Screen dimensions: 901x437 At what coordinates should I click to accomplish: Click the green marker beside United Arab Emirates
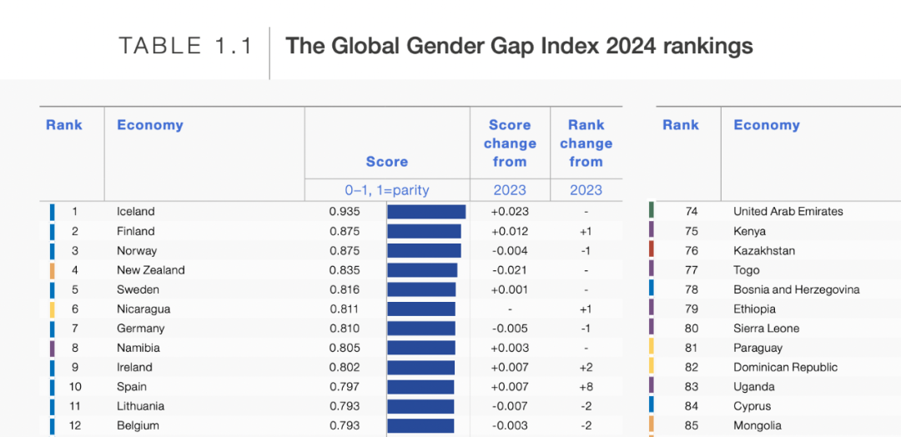click(652, 211)
